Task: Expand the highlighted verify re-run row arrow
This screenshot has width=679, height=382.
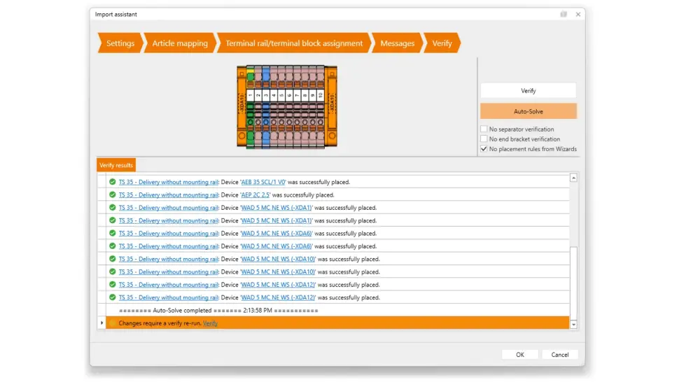Action: click(102, 323)
